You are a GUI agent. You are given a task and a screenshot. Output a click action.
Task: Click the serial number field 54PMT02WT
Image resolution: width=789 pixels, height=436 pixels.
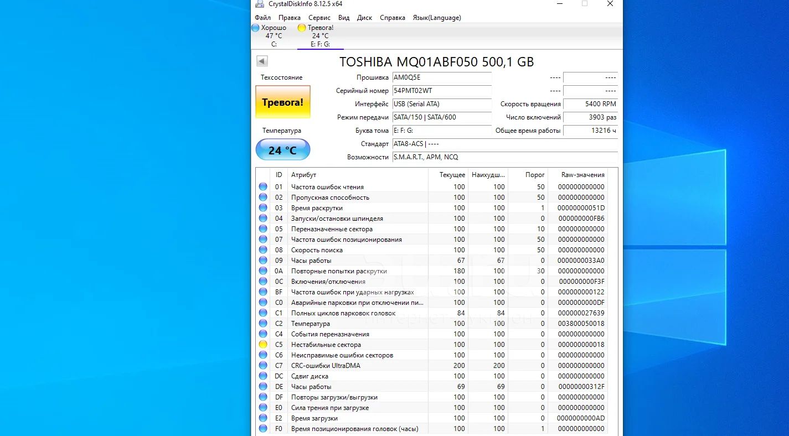coord(442,91)
